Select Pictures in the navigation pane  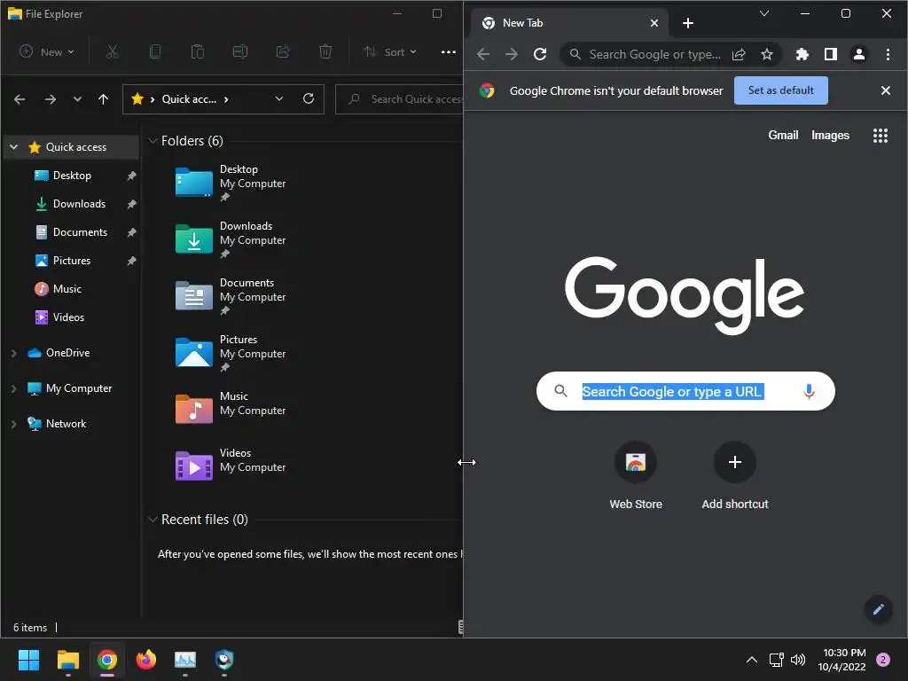(72, 261)
